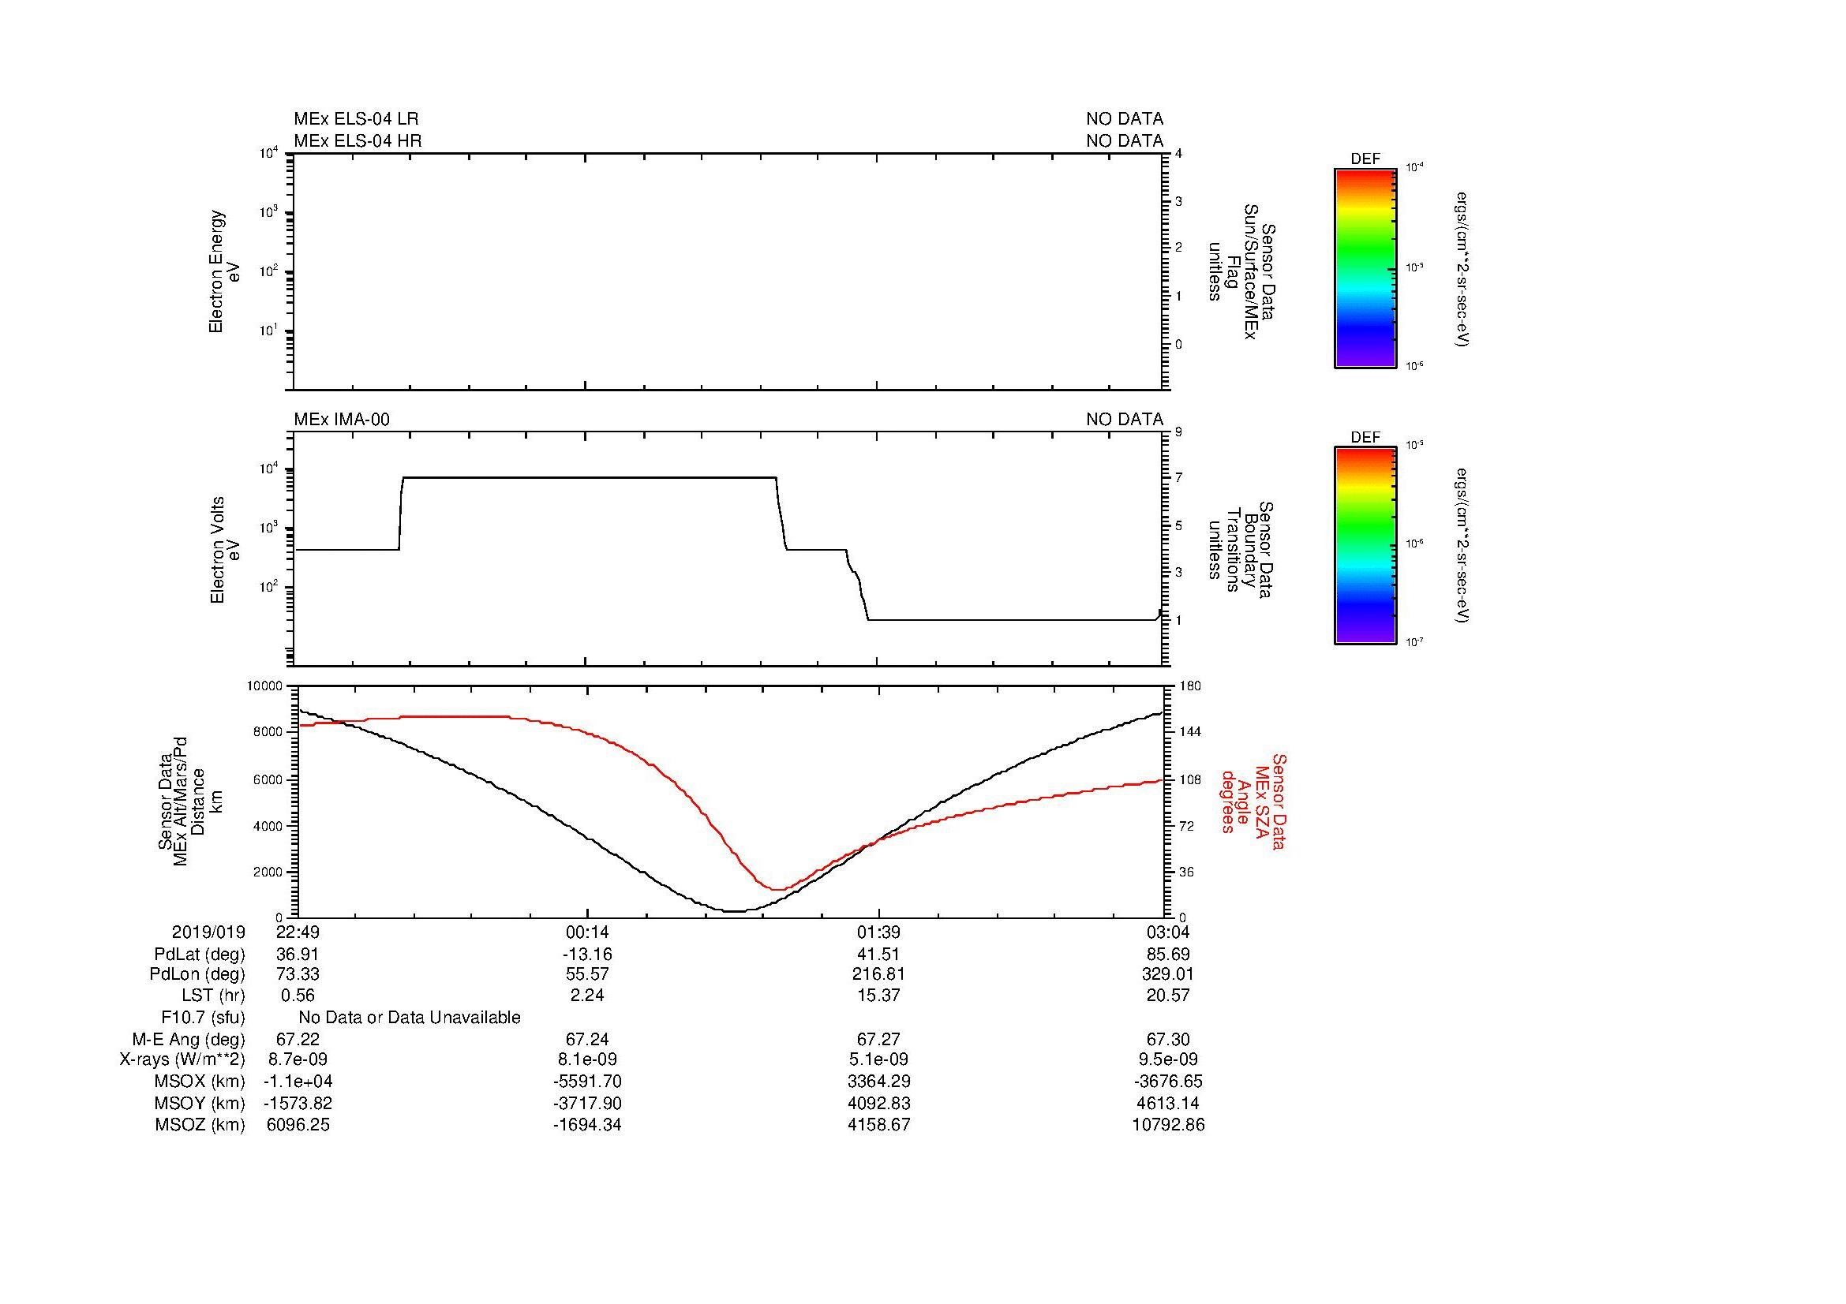
Task: Click the 'PdLat (deg)' row label
Action: 200,955
